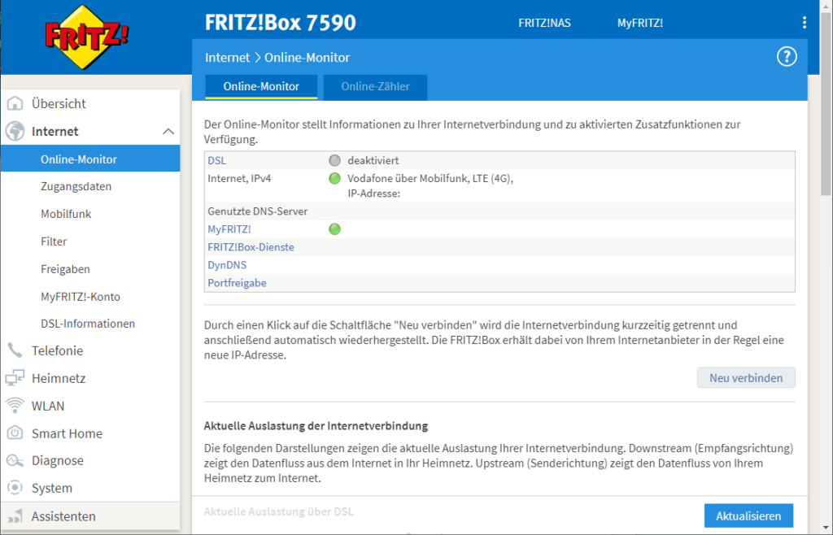
Task: Click the System icon
Action: pyautogui.click(x=15, y=488)
